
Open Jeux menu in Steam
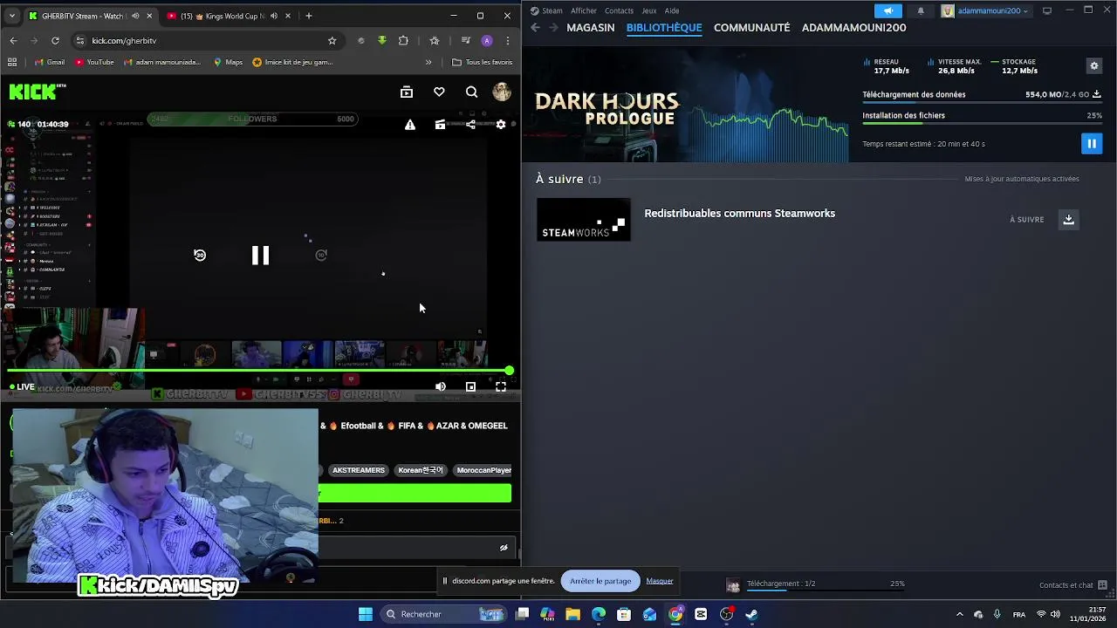tap(649, 10)
